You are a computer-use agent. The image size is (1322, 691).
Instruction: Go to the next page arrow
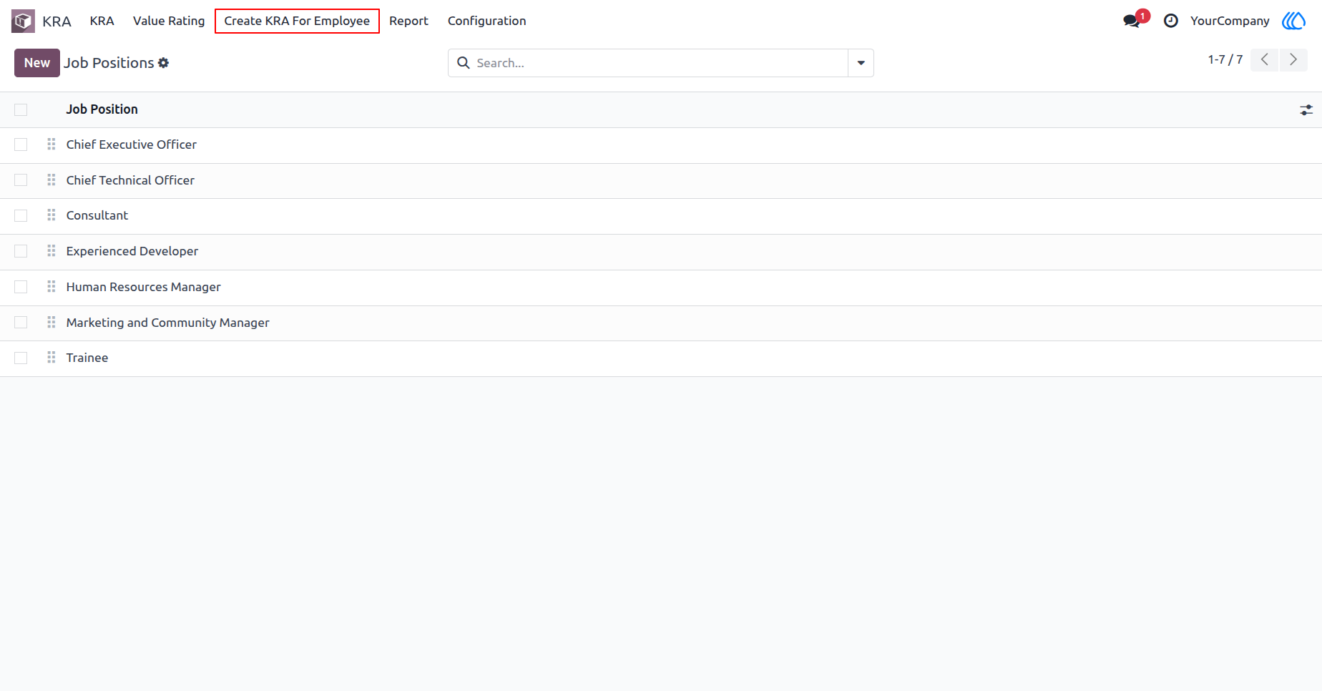(1293, 59)
